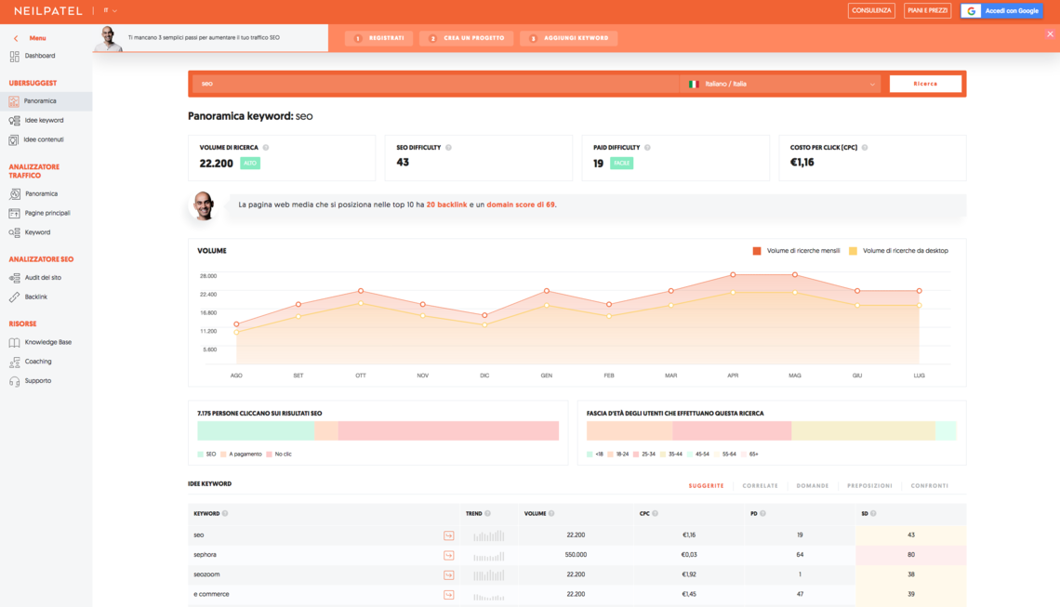Viewport: 1060px width, 607px height.
Task: Switch to the Suggerite tab
Action: [x=707, y=486]
